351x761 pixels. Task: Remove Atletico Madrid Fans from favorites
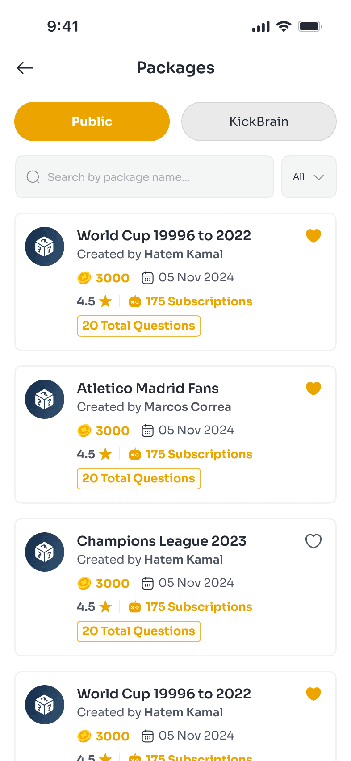pos(313,388)
